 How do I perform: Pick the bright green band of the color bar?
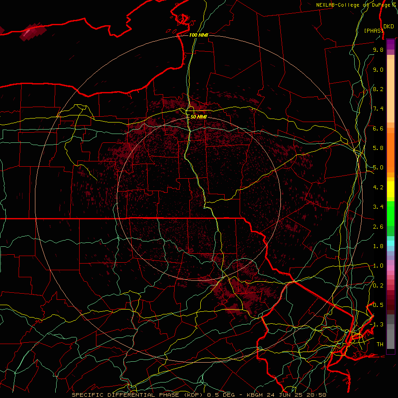pos(390,213)
